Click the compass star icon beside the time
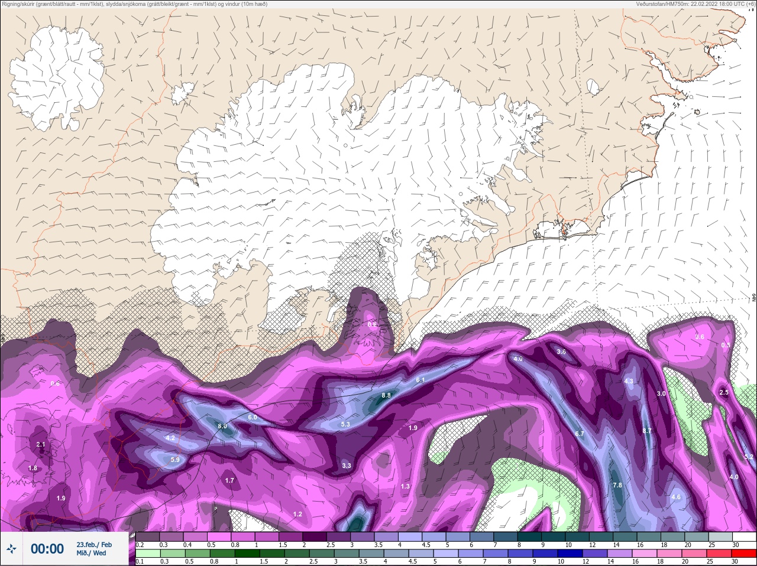Image resolution: width=757 pixels, height=566 pixels. coord(12,549)
